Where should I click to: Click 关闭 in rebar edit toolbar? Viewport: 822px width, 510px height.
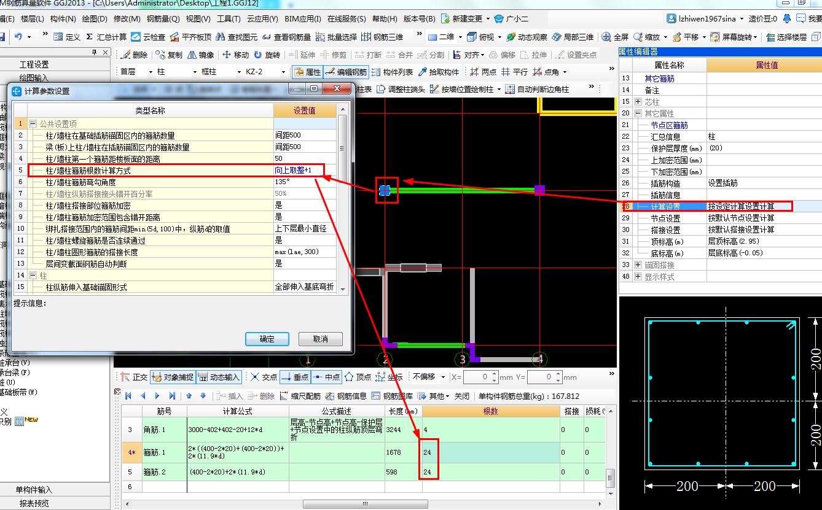click(462, 396)
